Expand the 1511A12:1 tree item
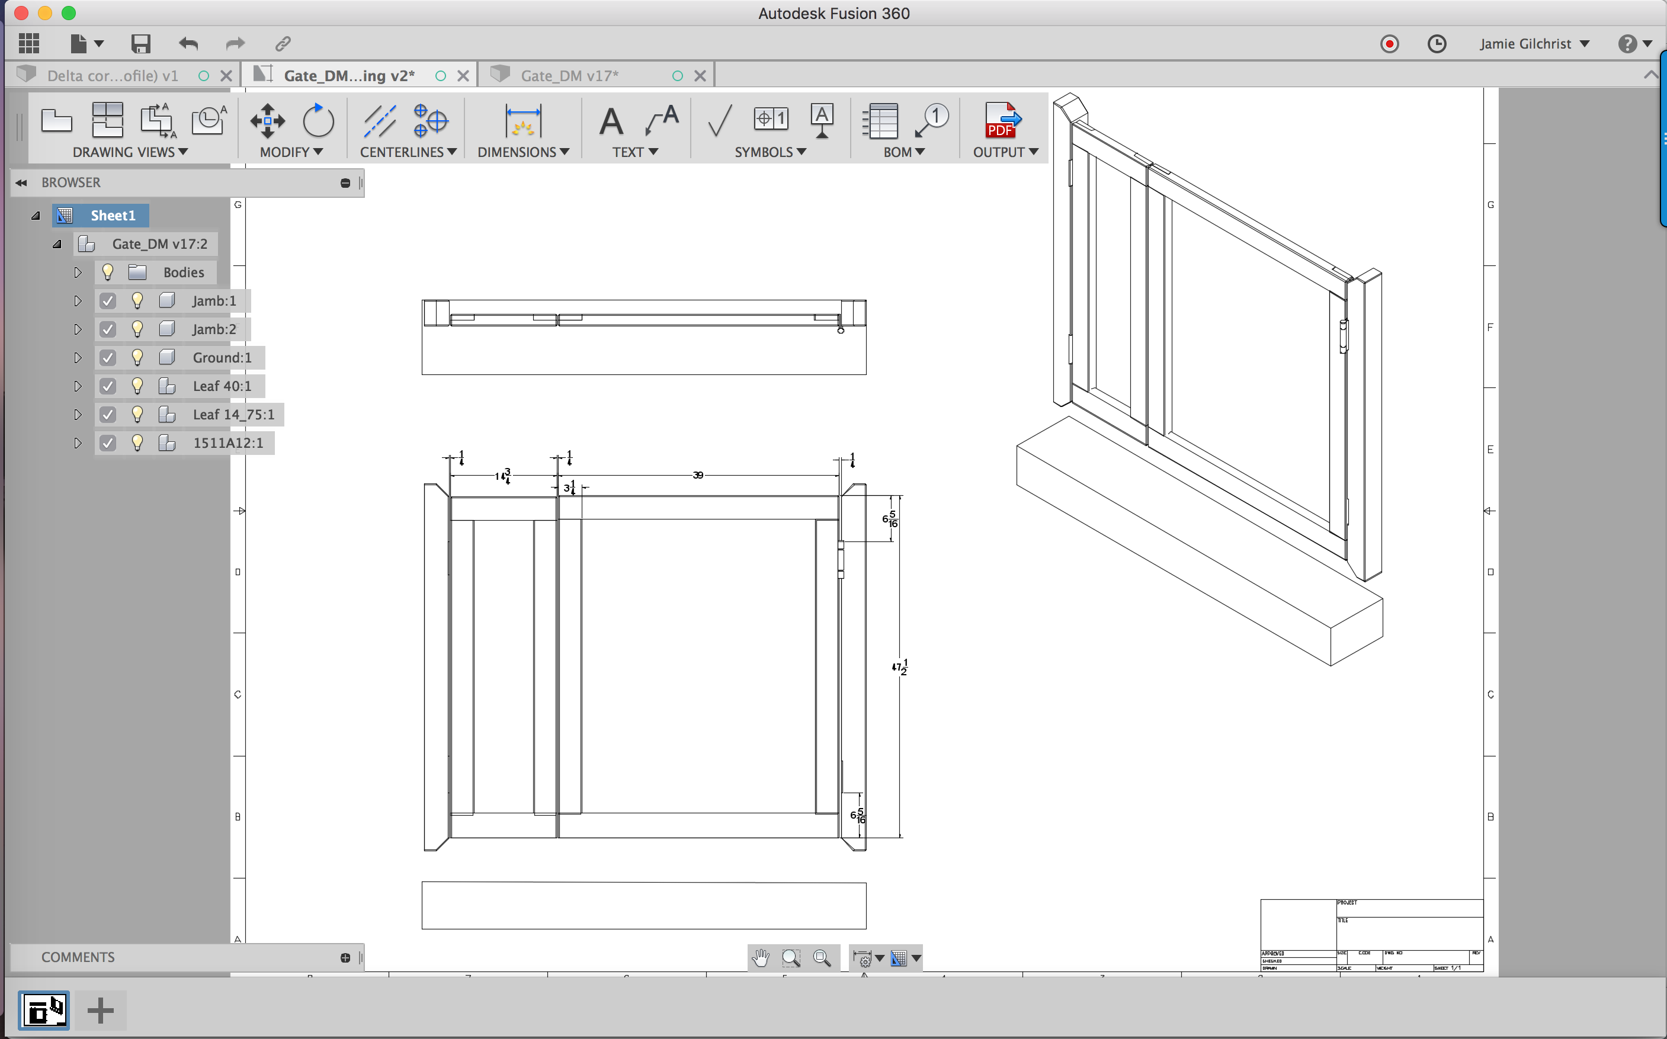 point(78,443)
